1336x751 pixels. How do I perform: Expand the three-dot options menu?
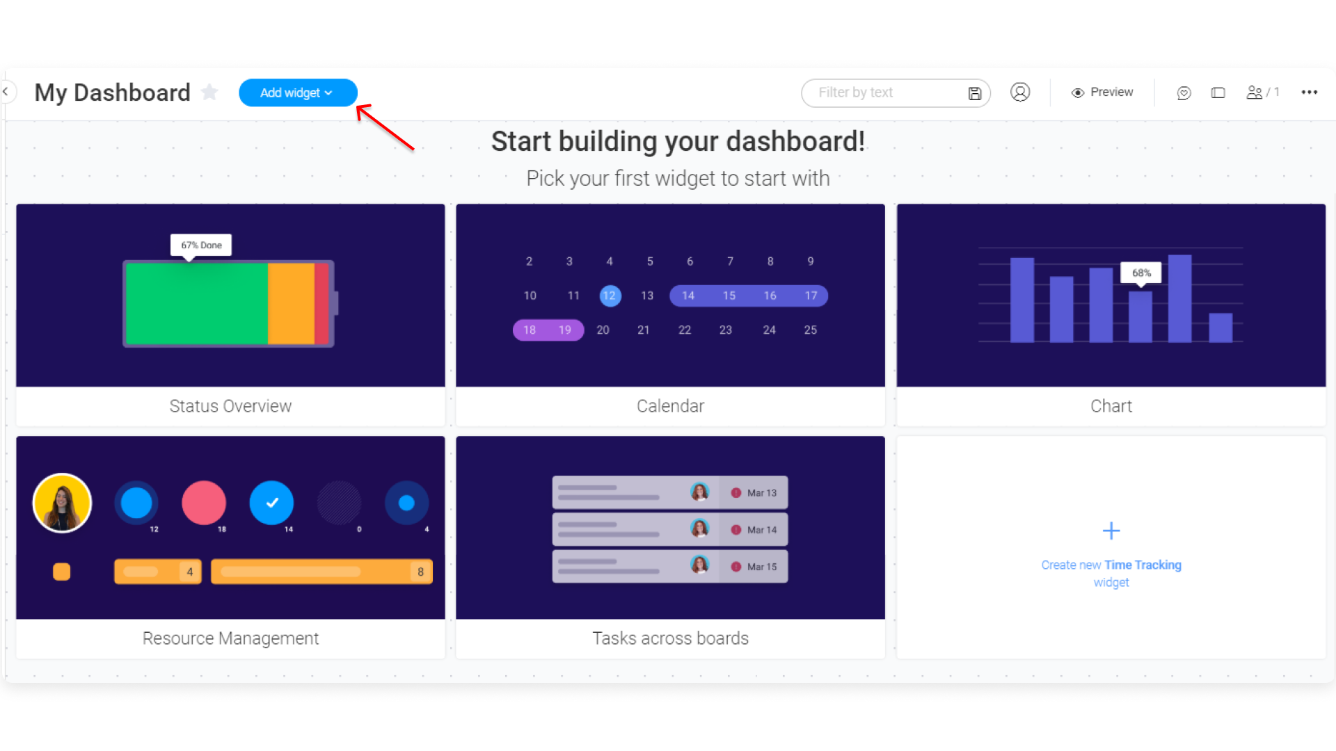1310,92
